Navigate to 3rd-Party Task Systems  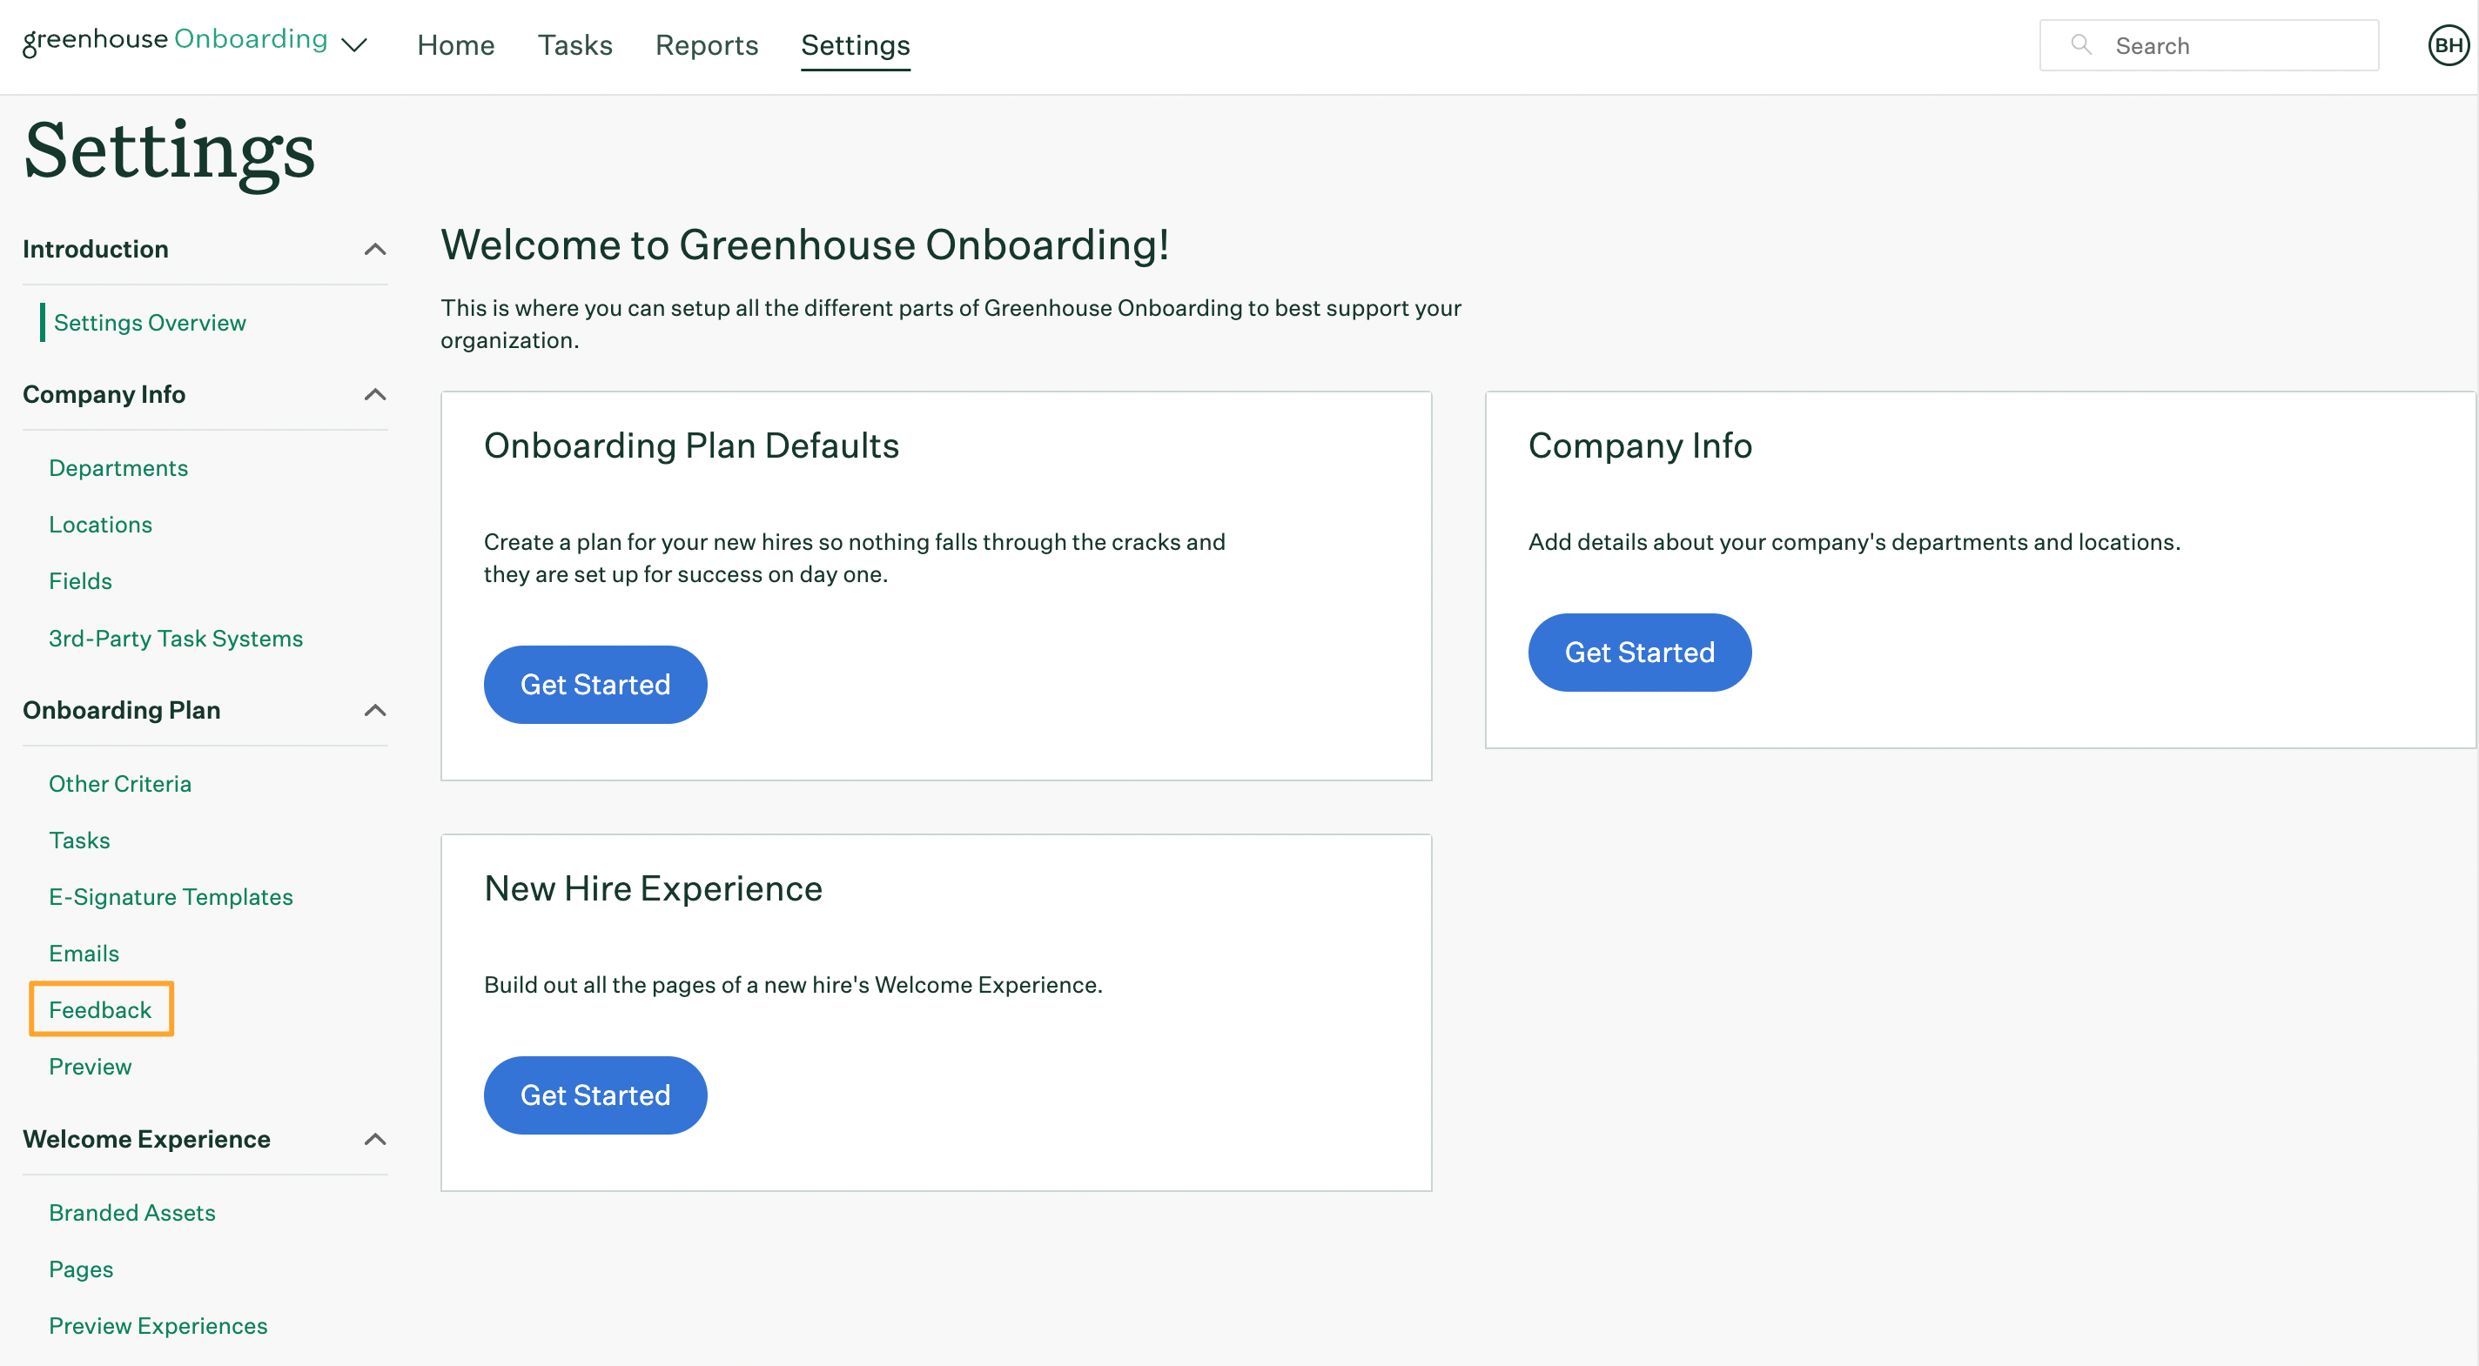coord(175,638)
